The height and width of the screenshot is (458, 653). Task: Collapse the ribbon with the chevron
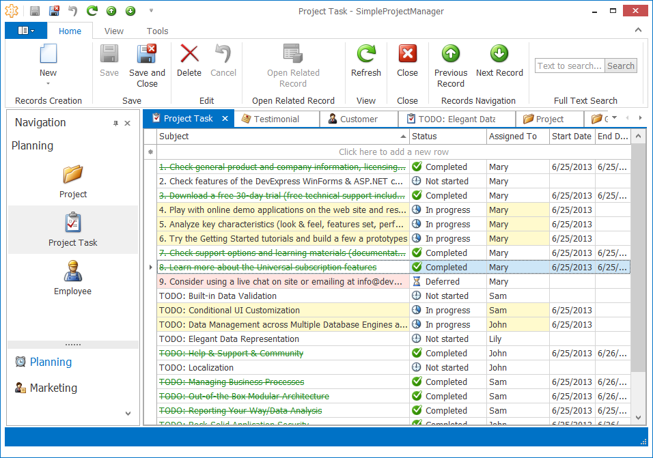(x=638, y=30)
